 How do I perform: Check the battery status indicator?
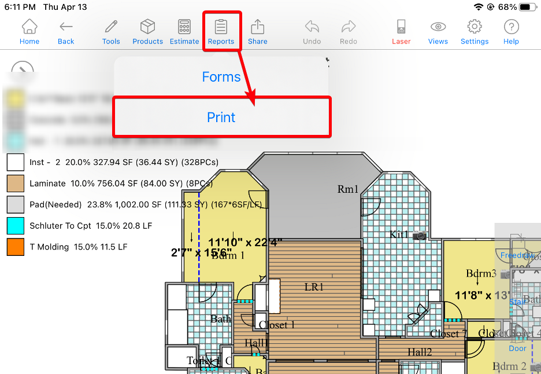click(528, 7)
